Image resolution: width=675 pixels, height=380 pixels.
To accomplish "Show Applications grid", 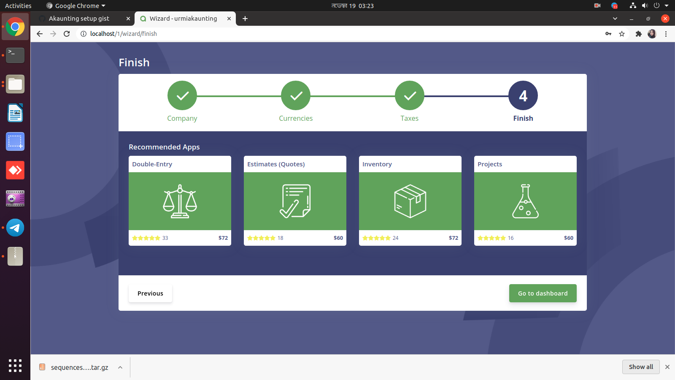I will [15, 366].
